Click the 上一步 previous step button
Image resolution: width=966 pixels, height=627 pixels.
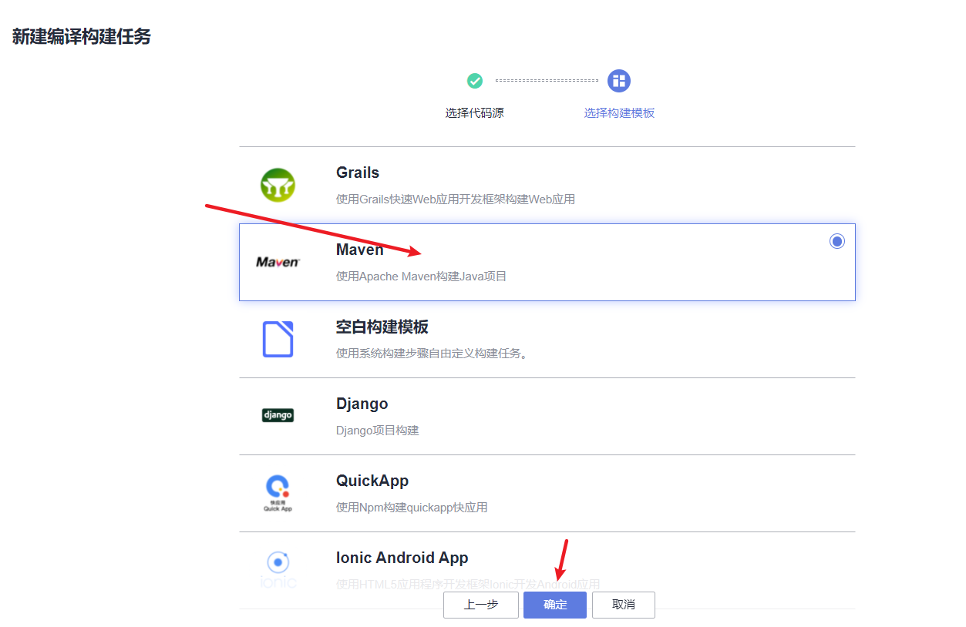pyautogui.click(x=481, y=605)
